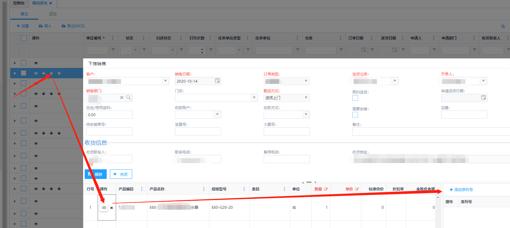510x228 pixels.
Task: Switch to the 控制台 tab
Action: [x=19, y=3]
